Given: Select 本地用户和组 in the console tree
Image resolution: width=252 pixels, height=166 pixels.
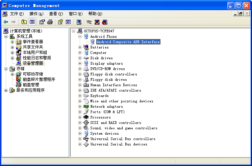Looking at the screenshot, I should (35, 53).
